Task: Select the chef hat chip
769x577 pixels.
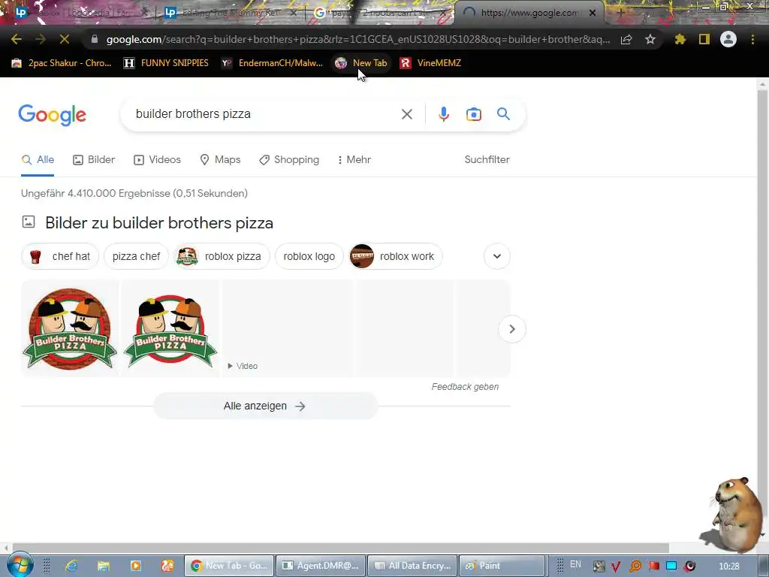Action: coord(60,256)
